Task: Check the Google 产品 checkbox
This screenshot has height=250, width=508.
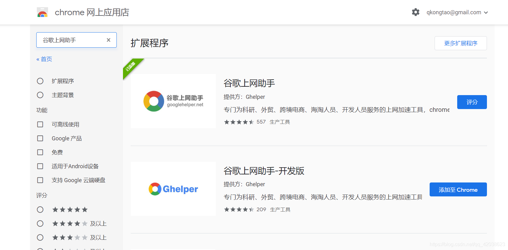Action: pos(40,138)
